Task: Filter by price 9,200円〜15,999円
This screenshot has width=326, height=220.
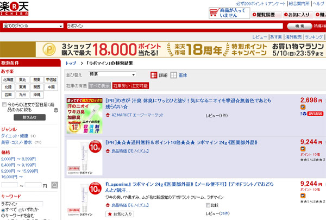Action: 20,171
